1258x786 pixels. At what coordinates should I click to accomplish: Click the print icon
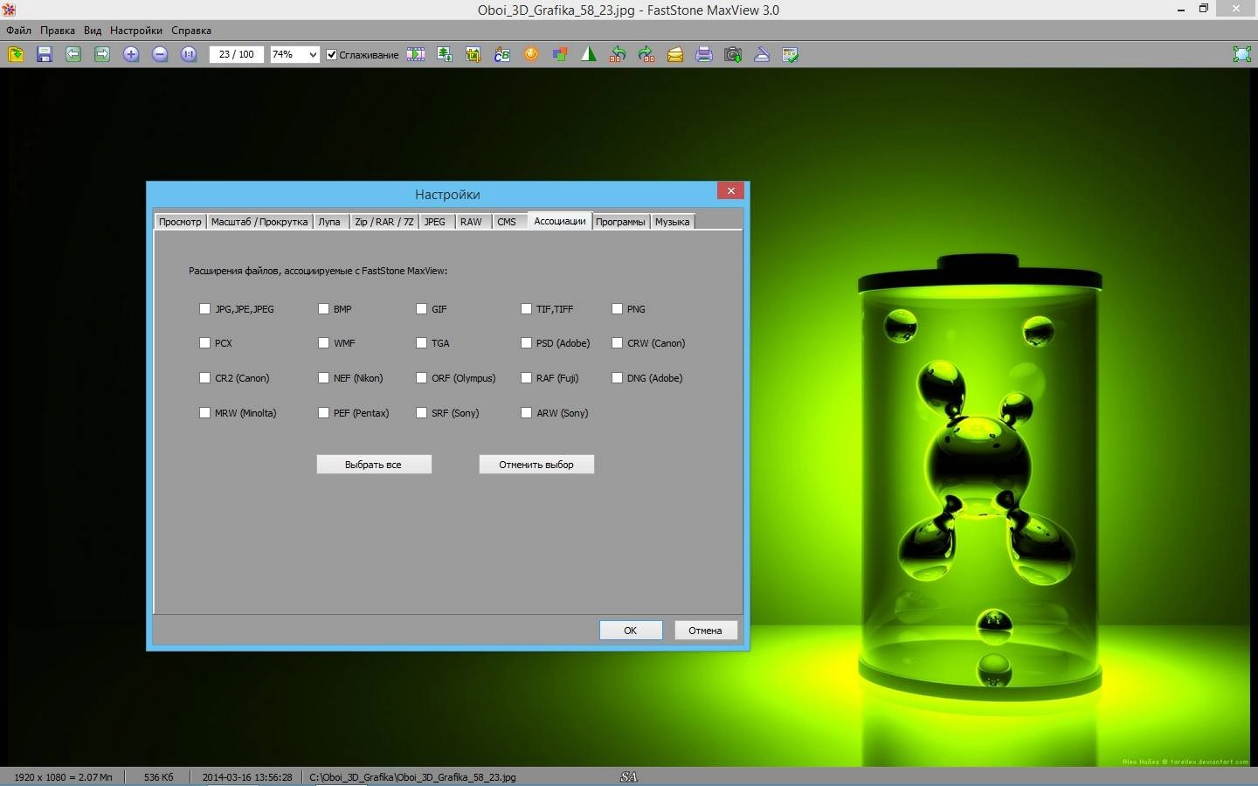(x=704, y=54)
